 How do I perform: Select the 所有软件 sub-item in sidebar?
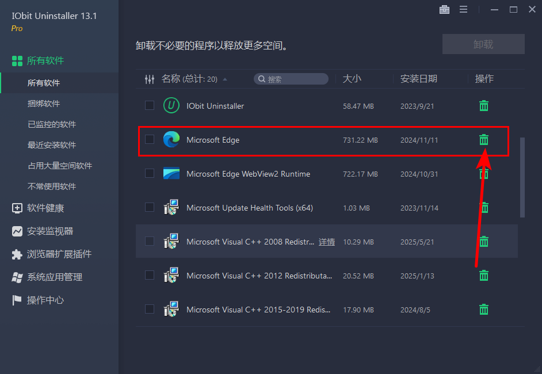click(x=59, y=83)
